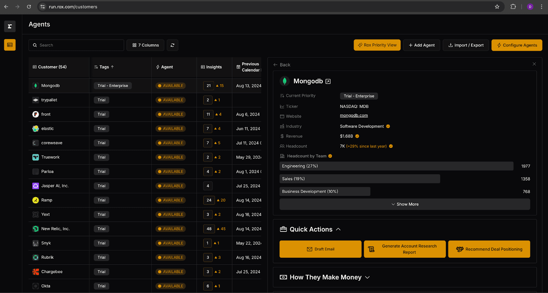Click the refresh icon beside 7 Columns

pyautogui.click(x=172, y=45)
